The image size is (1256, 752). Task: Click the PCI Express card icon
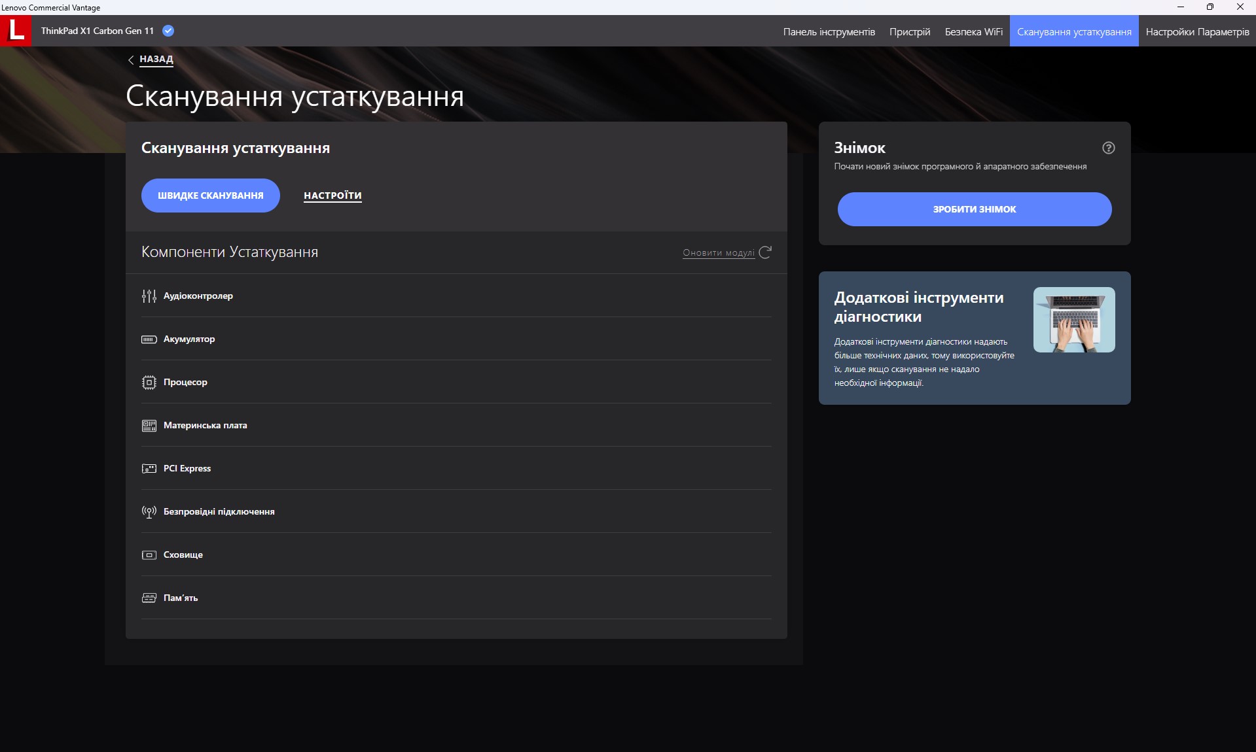tap(149, 469)
